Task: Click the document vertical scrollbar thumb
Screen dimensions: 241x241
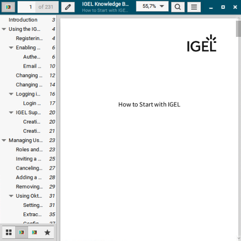Action: click(238, 29)
